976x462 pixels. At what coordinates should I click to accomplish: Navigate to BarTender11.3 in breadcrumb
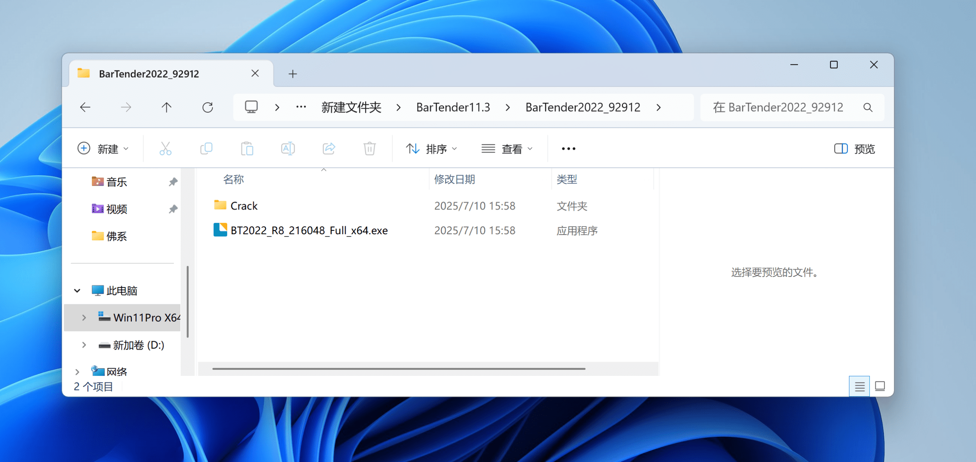(453, 107)
